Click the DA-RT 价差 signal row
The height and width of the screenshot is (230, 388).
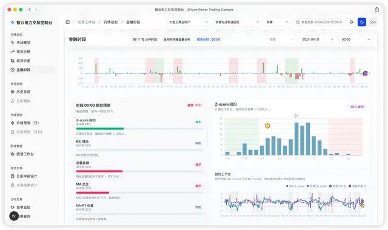point(139,212)
